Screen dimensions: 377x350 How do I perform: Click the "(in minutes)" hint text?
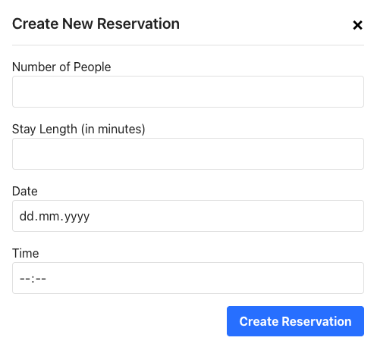pyautogui.click(x=113, y=130)
